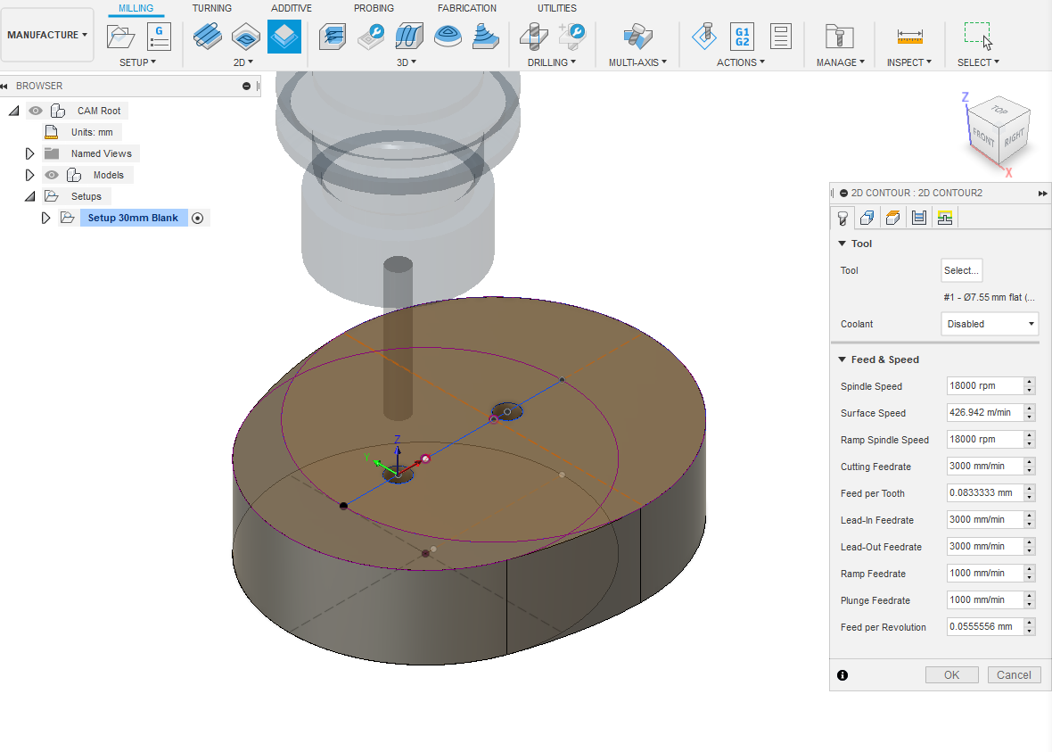The width and height of the screenshot is (1052, 752).
Task: Toggle visibility of CAM Root
Action: (36, 111)
